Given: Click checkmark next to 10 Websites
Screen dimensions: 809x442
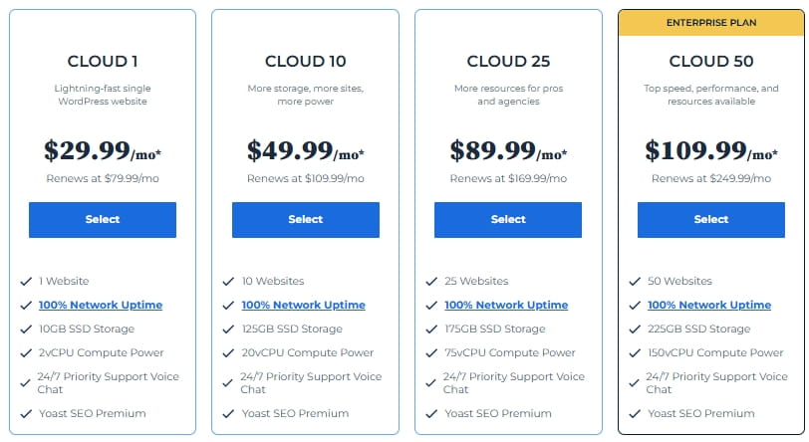Looking at the screenshot, I should [x=228, y=282].
